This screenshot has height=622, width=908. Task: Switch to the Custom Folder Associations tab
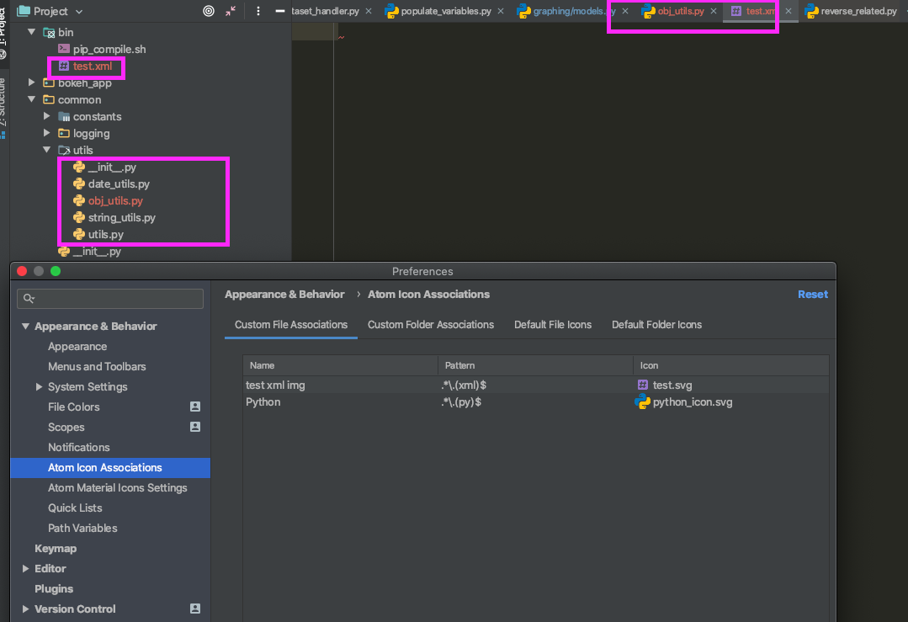coord(430,324)
